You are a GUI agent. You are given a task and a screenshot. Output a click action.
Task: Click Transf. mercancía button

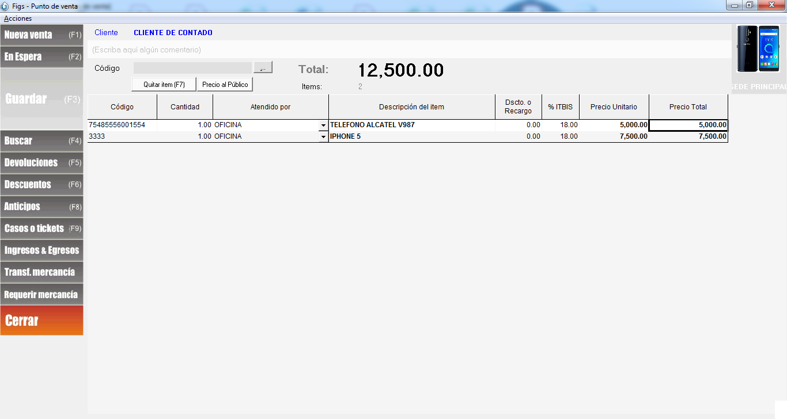[41, 272]
